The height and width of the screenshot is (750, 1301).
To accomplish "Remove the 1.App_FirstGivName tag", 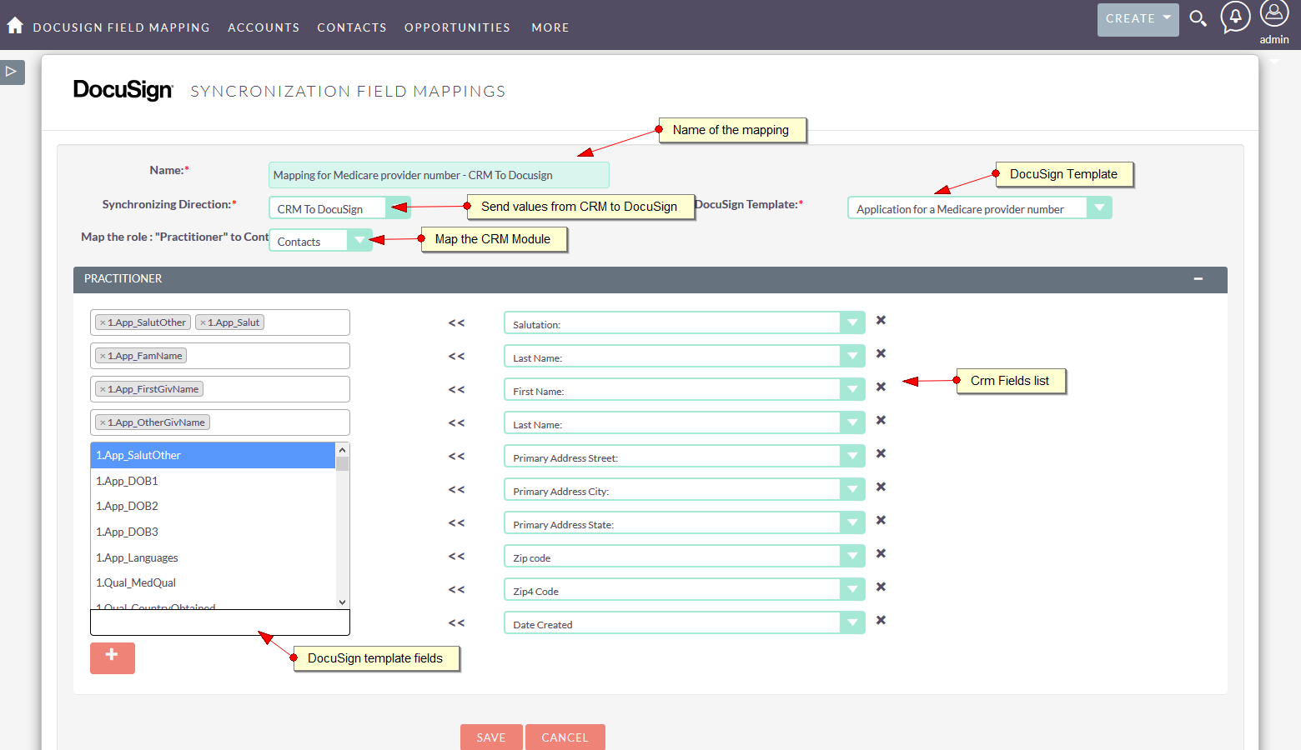I will [103, 389].
